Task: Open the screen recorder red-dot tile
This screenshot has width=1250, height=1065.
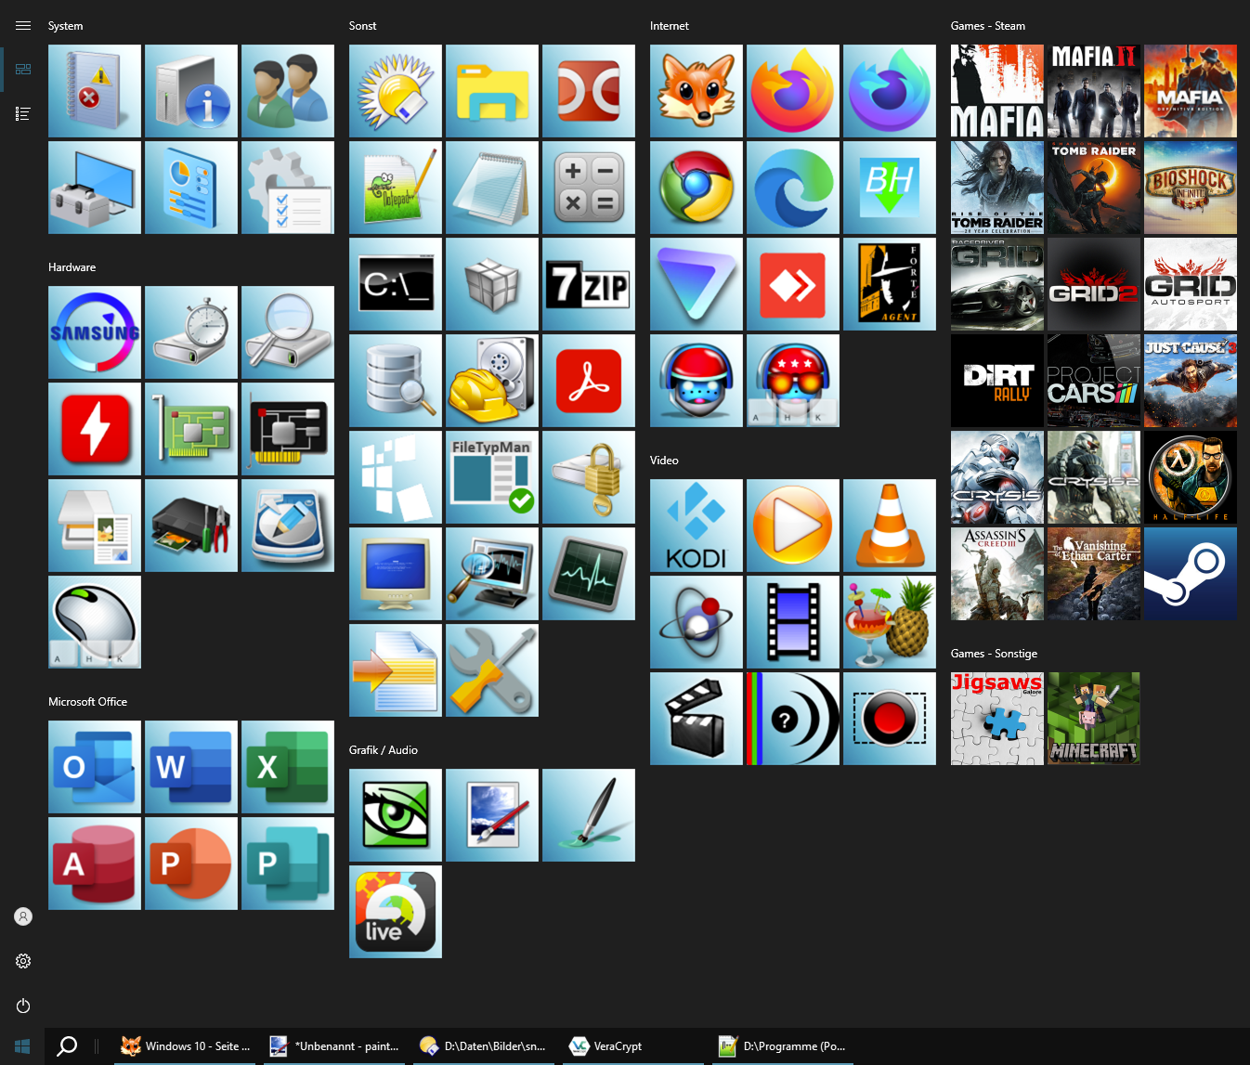Action: pyautogui.click(x=890, y=719)
